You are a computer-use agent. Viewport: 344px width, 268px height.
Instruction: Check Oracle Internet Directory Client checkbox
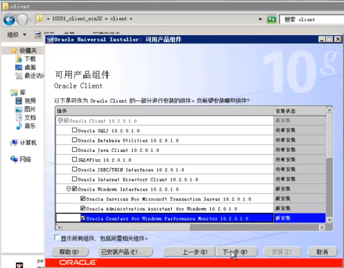point(75,179)
